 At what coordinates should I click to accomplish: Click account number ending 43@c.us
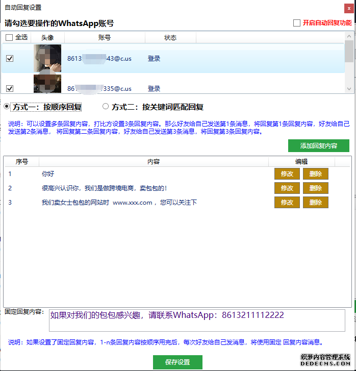(99, 59)
